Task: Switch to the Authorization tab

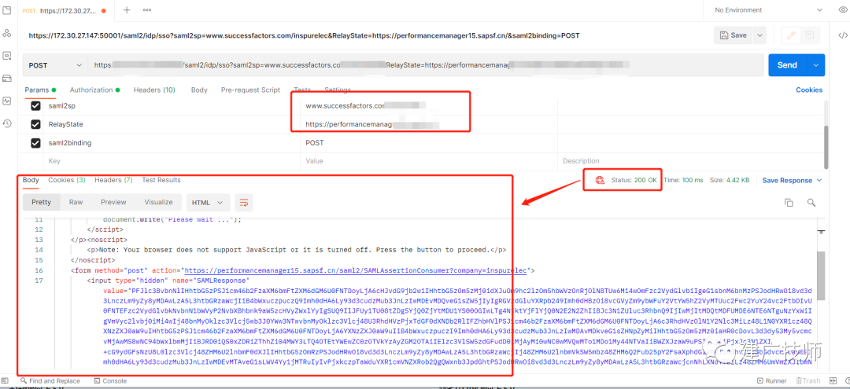Action: pos(94,90)
